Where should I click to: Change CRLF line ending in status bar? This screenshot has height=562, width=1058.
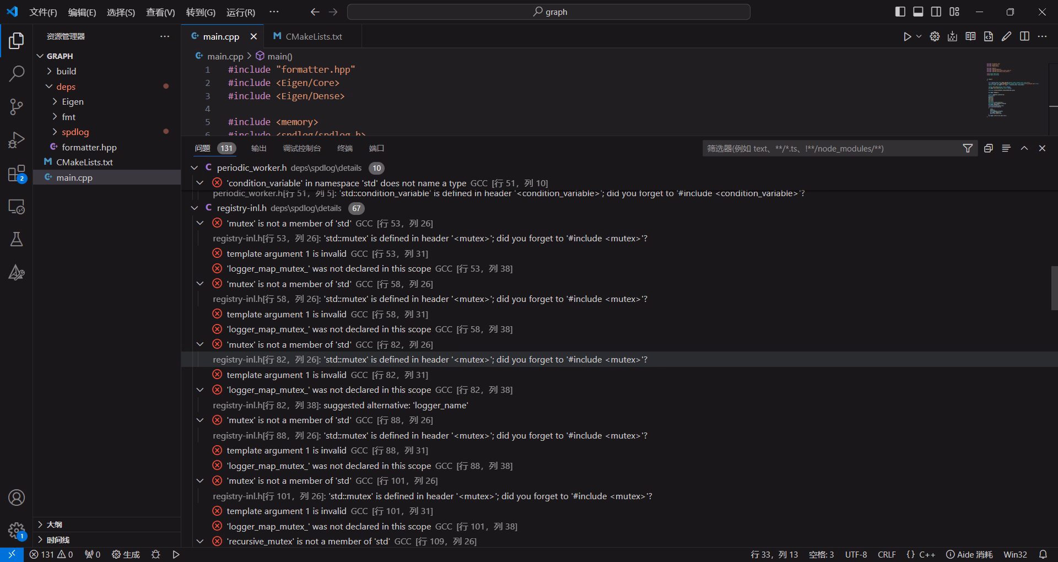click(887, 554)
